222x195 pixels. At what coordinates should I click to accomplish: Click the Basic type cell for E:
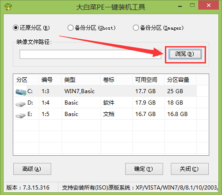[71, 114]
